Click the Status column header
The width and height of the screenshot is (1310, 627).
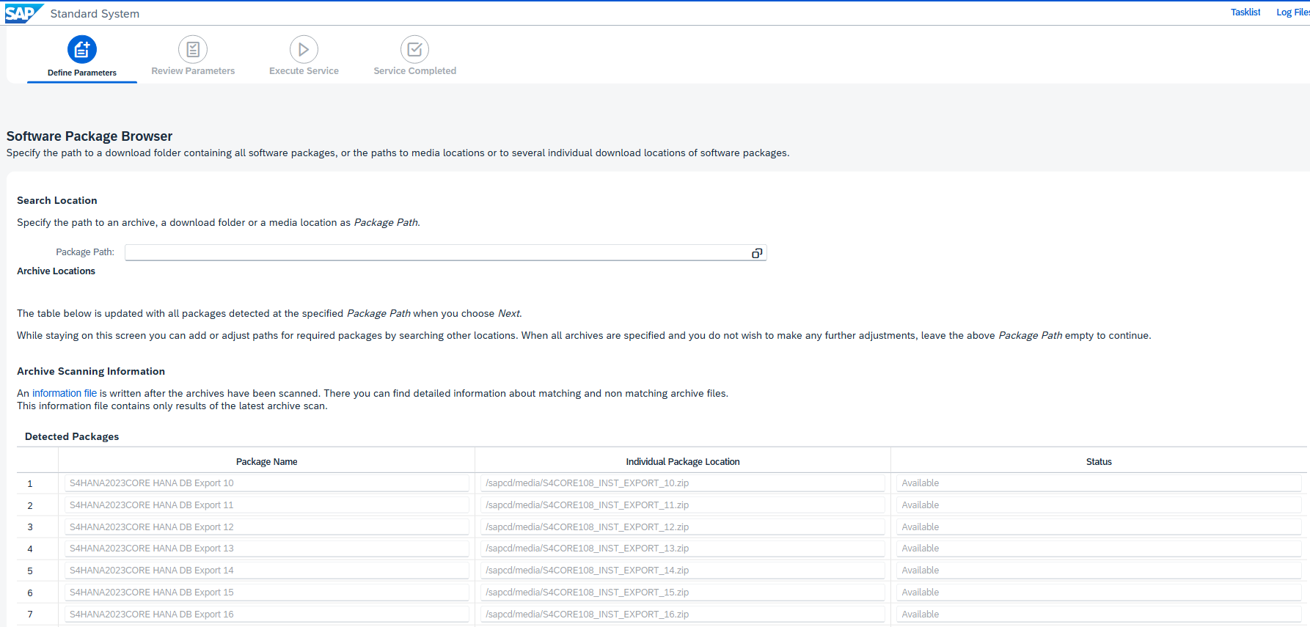pyautogui.click(x=1099, y=462)
